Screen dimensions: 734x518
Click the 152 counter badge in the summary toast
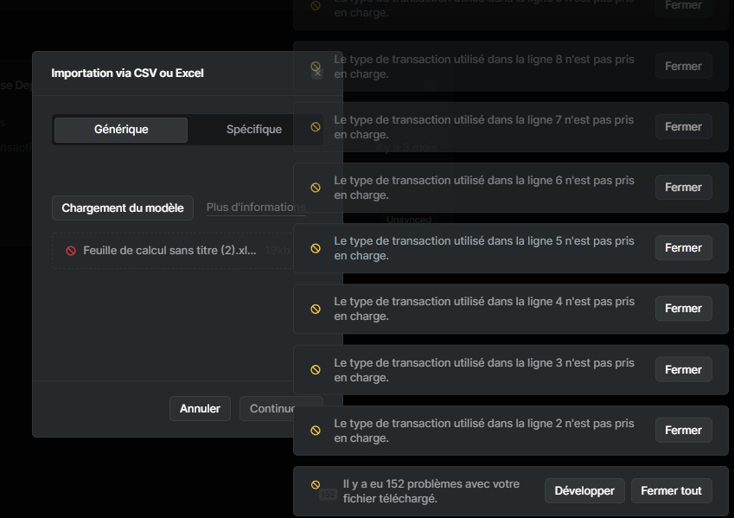click(329, 494)
